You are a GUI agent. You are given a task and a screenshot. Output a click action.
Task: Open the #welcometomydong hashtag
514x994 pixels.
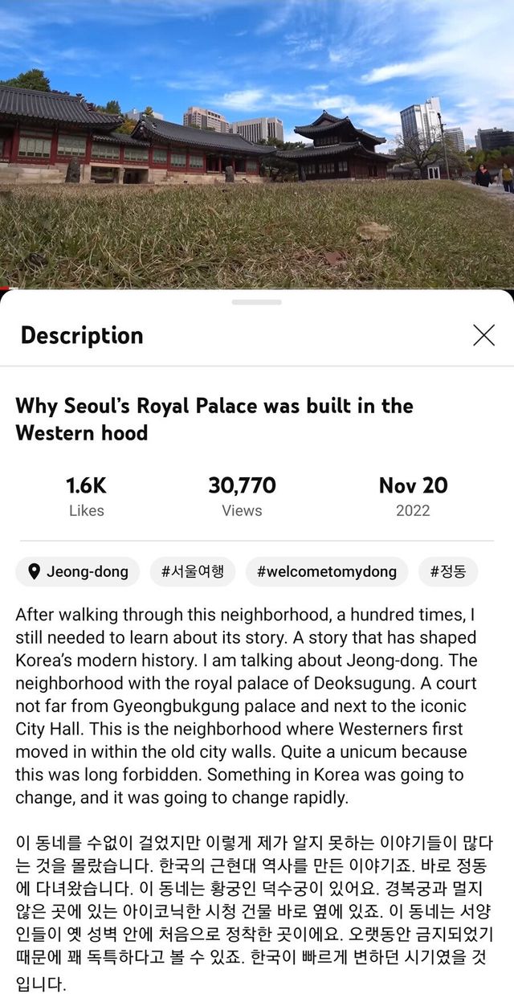(x=326, y=571)
